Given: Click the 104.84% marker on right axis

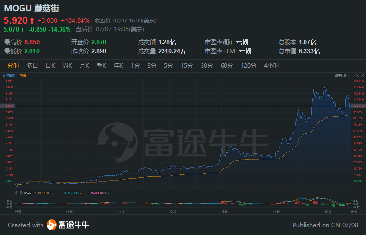Looking at the screenshot, I should click(359, 106).
